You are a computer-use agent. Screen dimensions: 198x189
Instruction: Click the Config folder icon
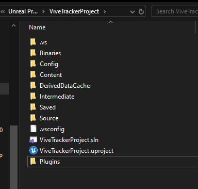[x=33, y=64]
